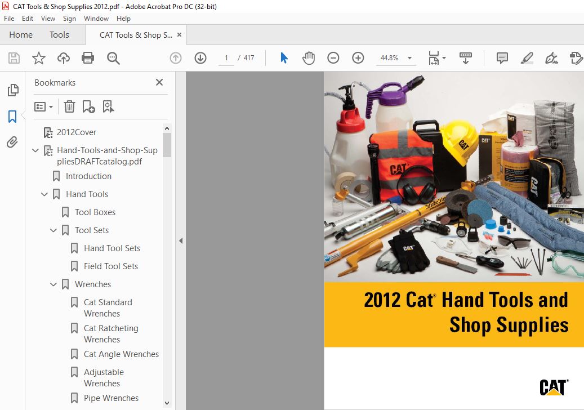Close the Bookmarks panel
The width and height of the screenshot is (584, 410).
point(159,82)
